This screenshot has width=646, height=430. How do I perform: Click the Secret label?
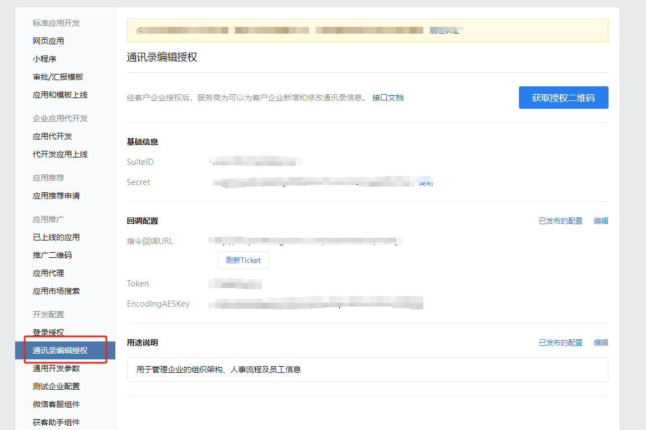point(138,182)
